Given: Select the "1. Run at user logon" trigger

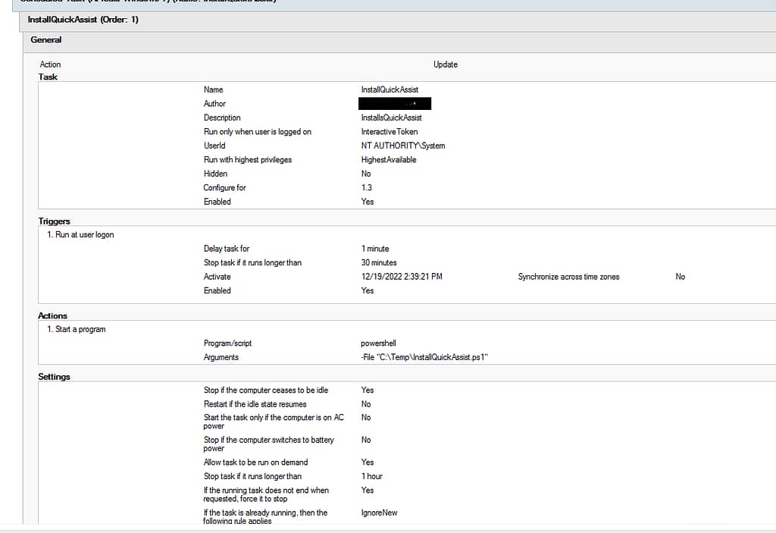Looking at the screenshot, I should (80, 235).
